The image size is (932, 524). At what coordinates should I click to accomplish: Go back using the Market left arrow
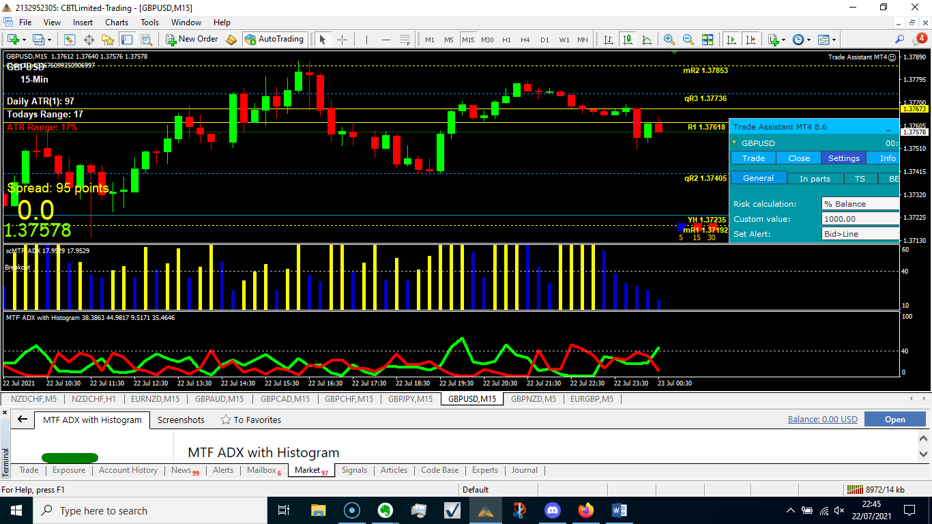tap(23, 420)
